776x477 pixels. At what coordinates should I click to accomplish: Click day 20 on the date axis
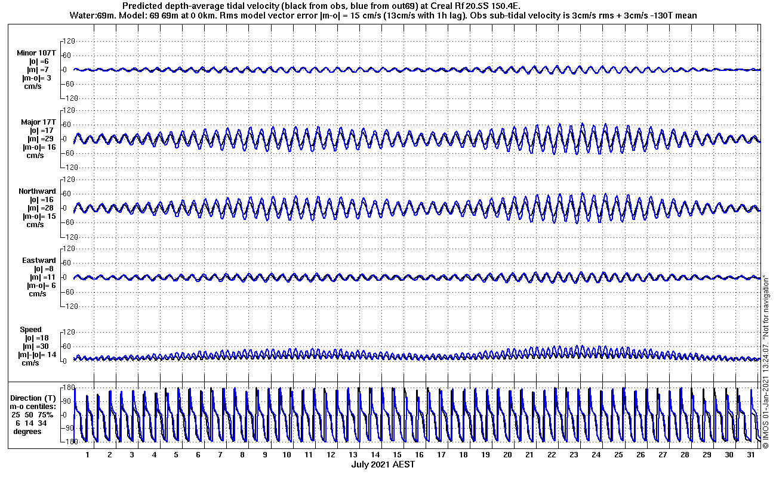[507, 455]
